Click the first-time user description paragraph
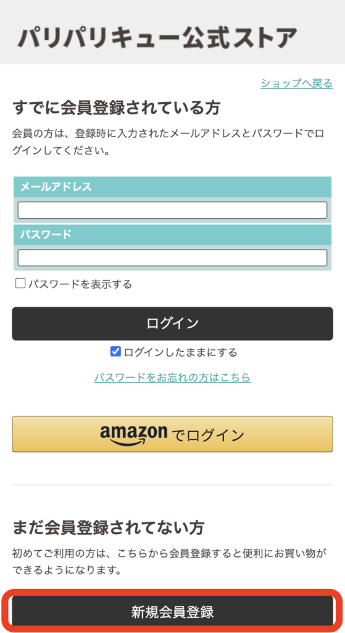Screen dimensions: 345x633 point(169,562)
